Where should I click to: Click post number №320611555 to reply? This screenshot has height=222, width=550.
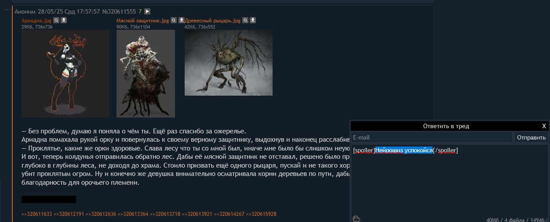tap(117, 11)
